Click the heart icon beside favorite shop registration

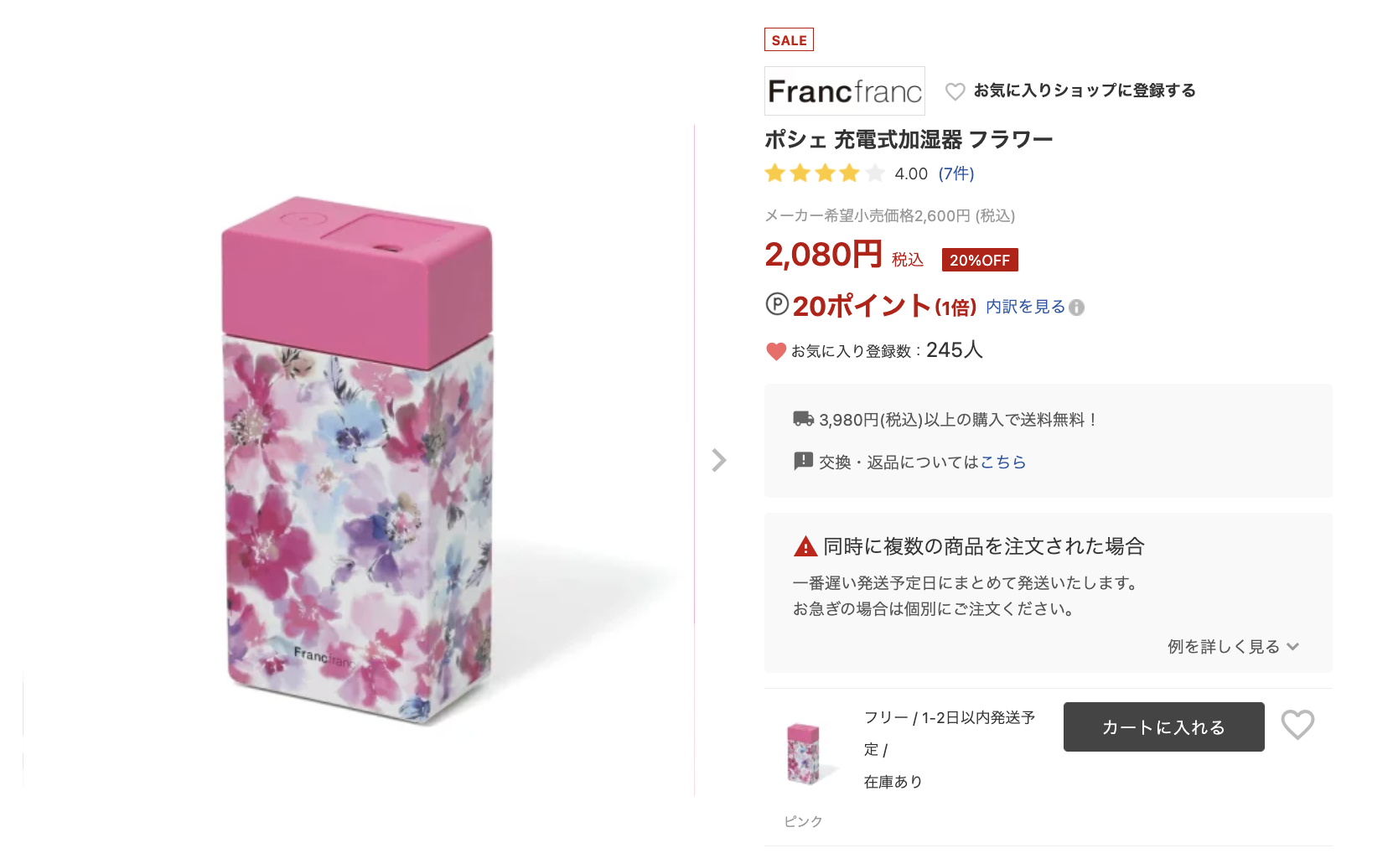(x=955, y=91)
